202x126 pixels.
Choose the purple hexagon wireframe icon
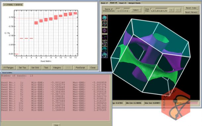tap(105, 31)
